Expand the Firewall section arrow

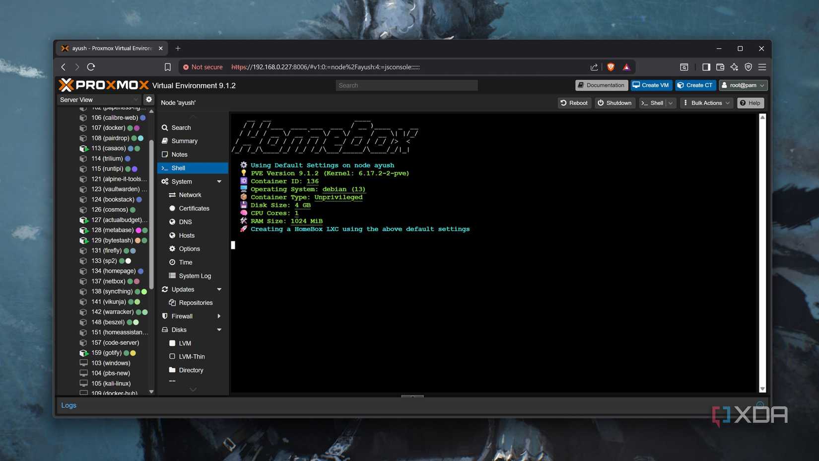[x=219, y=316]
